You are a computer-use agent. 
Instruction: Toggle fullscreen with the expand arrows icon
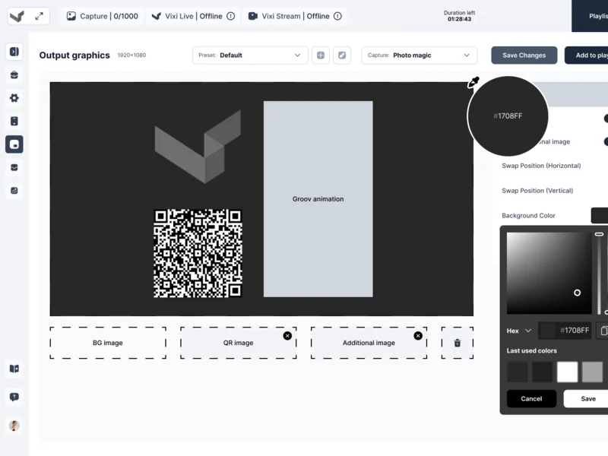pos(40,16)
